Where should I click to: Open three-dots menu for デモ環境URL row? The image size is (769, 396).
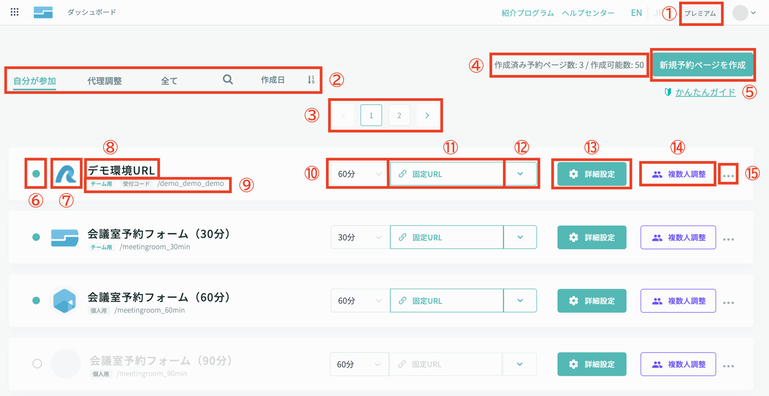pyautogui.click(x=728, y=176)
